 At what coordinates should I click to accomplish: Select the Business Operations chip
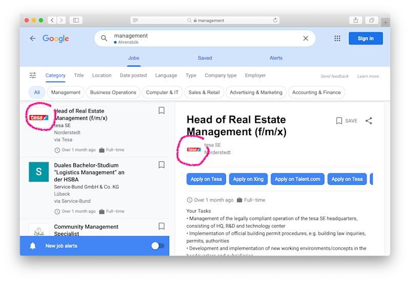(x=113, y=93)
